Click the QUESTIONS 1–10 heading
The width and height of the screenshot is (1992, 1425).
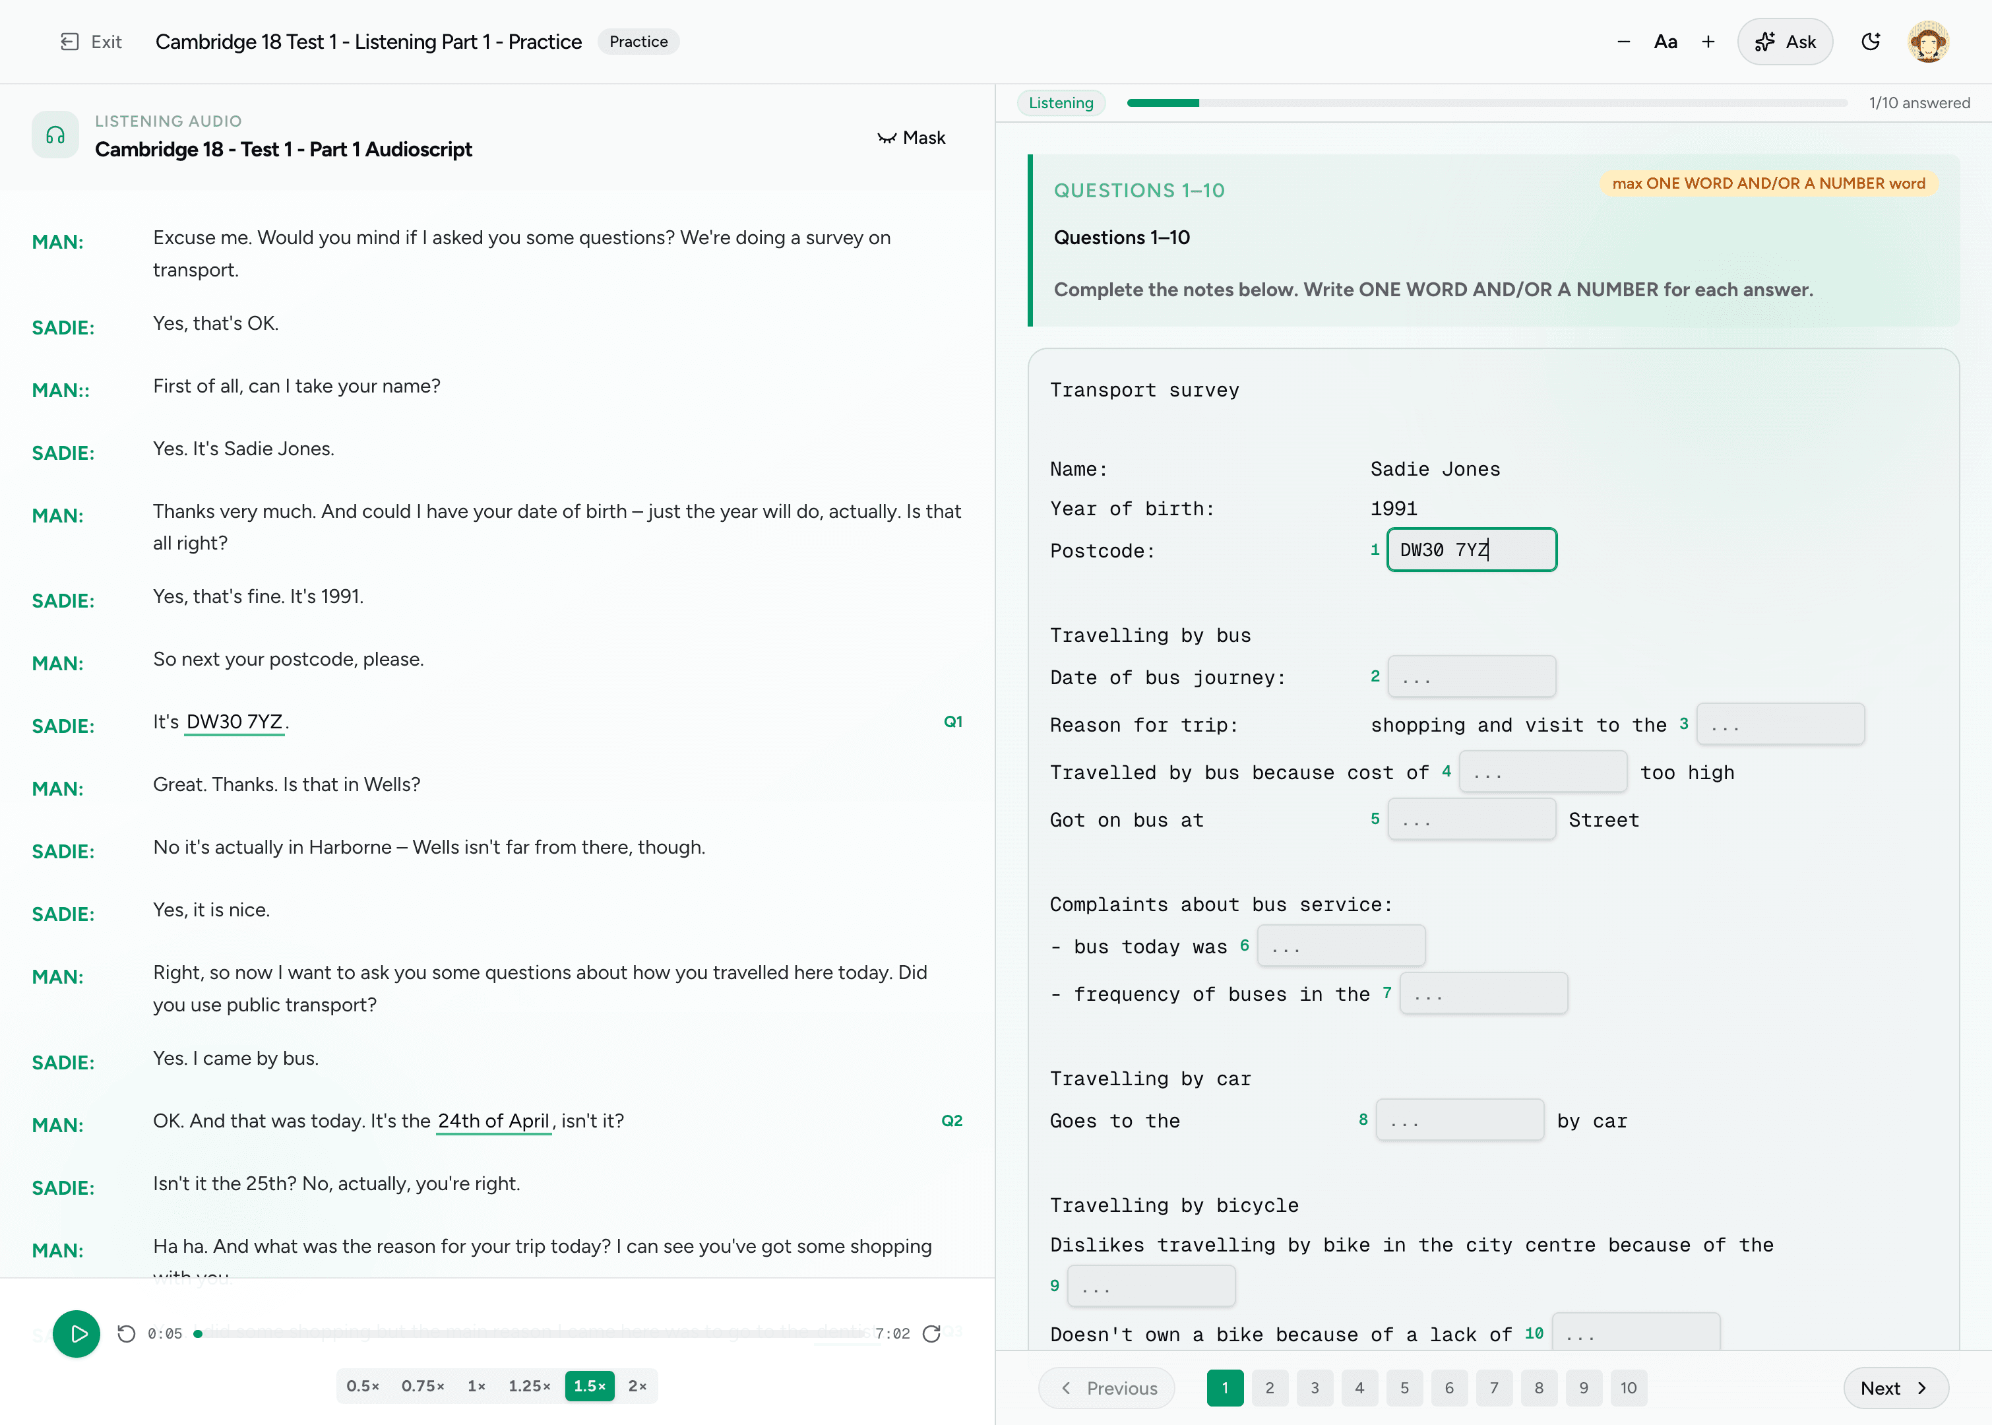(x=1138, y=191)
